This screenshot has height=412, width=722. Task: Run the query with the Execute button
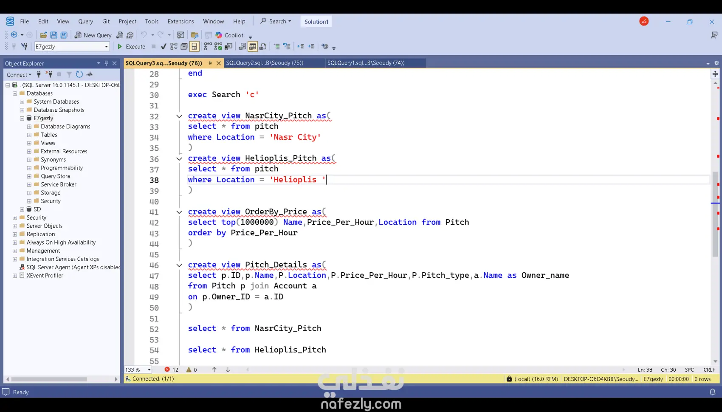(x=131, y=47)
